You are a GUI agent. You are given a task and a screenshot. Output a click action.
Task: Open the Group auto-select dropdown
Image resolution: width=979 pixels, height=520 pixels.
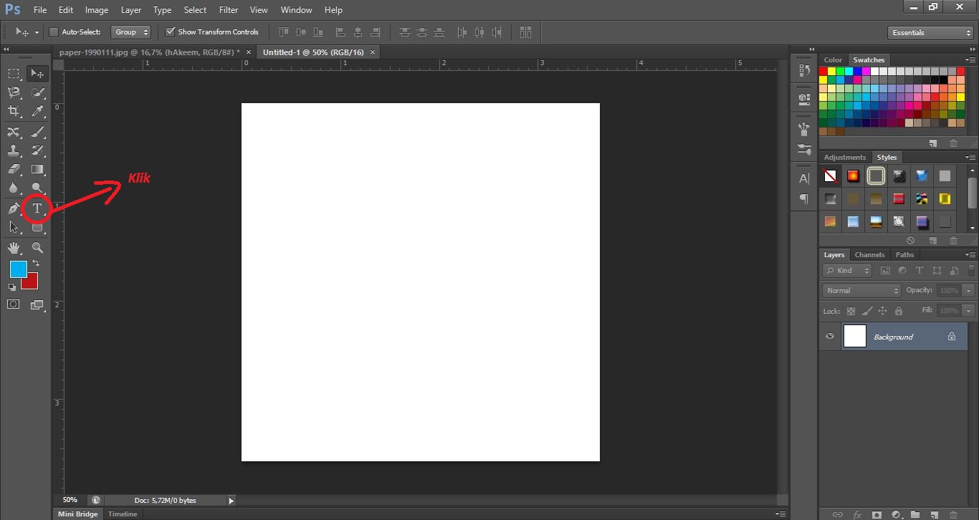point(132,32)
